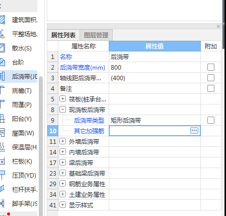
Task: Select the 平整场地 component icon
Action: point(3,34)
